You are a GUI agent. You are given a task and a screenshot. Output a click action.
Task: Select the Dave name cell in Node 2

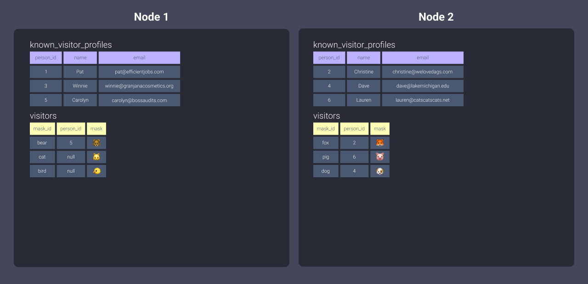(x=363, y=86)
